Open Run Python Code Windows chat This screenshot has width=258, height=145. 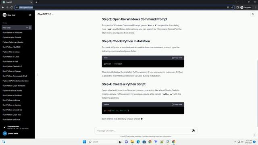(x=14, y=86)
